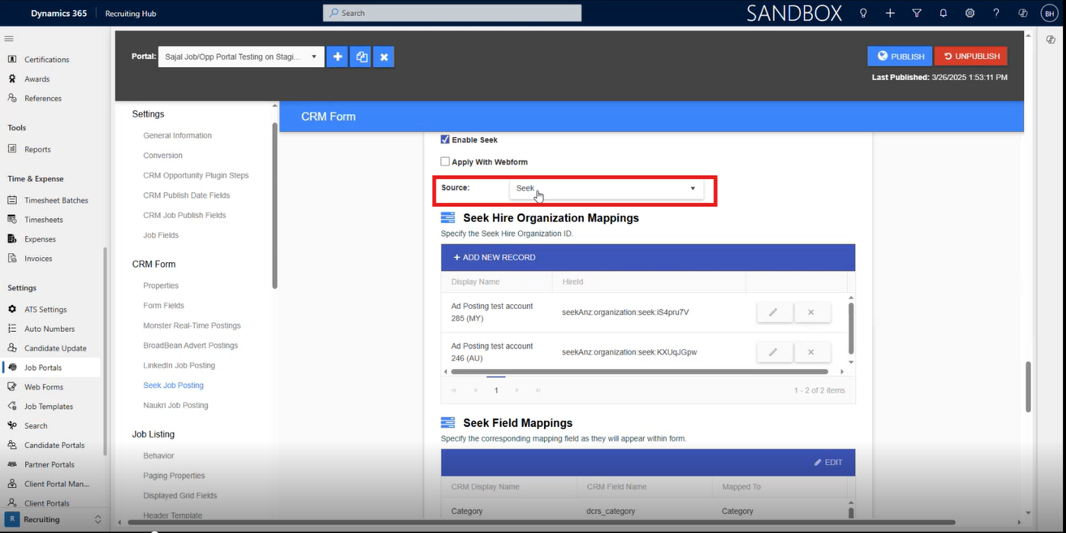The image size is (1066, 533).
Task: Open Invoices in sidebar
Action: coord(38,258)
